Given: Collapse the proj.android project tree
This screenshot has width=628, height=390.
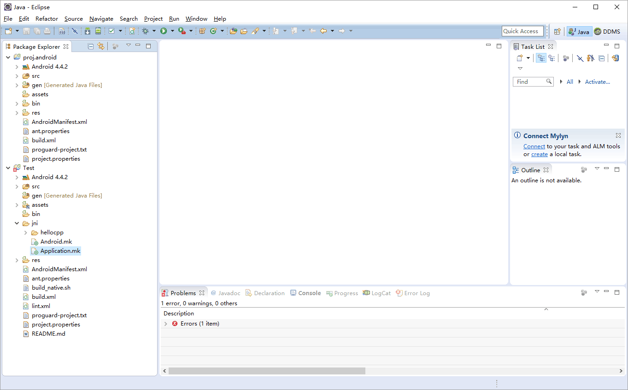Looking at the screenshot, I should [x=8, y=58].
